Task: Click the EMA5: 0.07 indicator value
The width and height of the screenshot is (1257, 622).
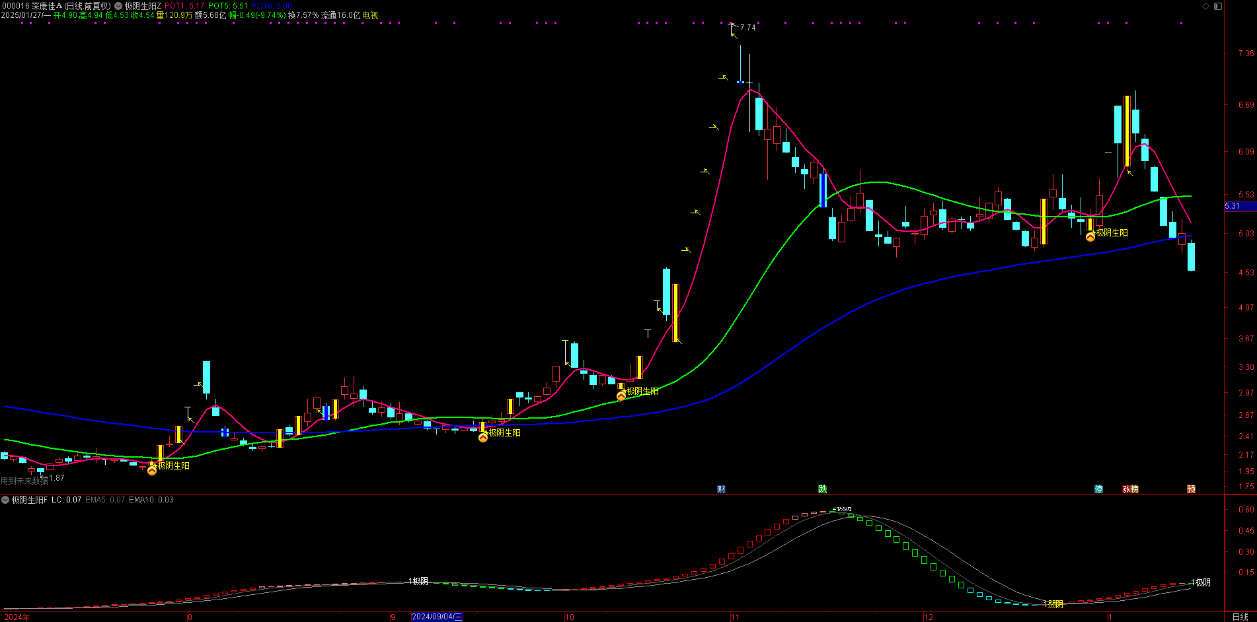Action: tap(105, 500)
